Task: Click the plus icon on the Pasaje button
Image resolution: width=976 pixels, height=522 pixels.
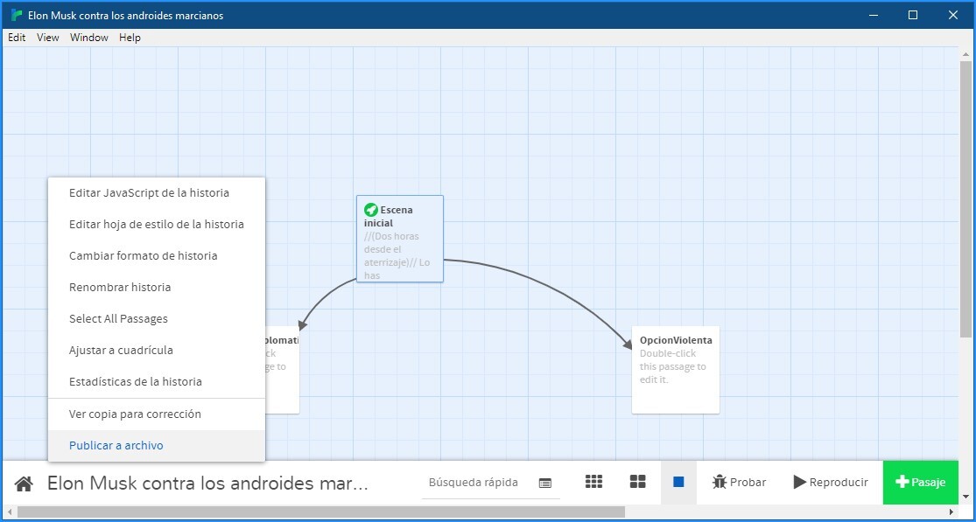Action: [903, 482]
